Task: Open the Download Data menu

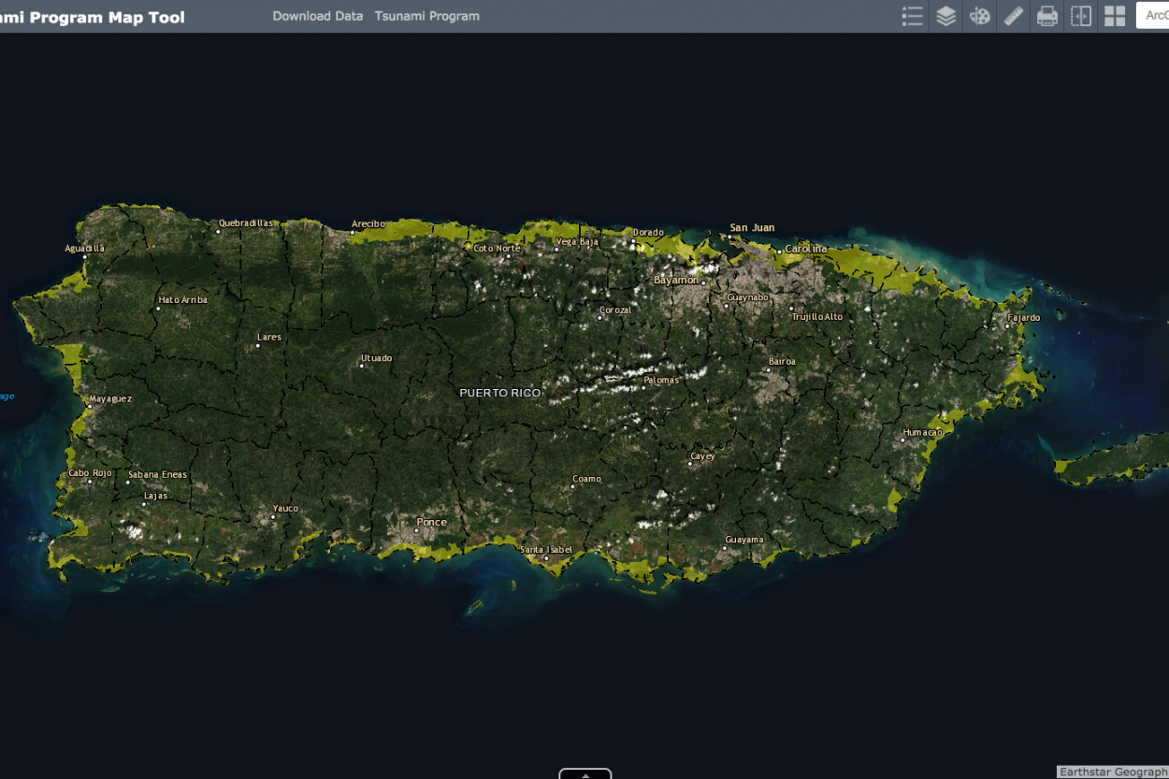Action: [x=318, y=16]
